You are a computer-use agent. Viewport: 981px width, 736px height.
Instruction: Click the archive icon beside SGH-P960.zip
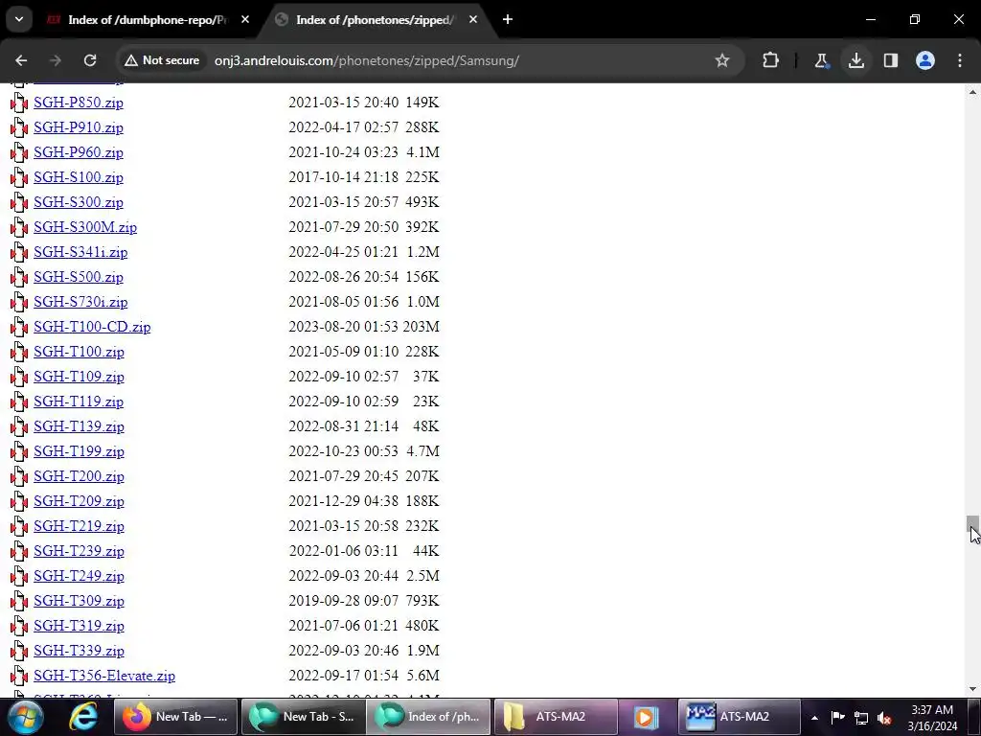pos(19,153)
